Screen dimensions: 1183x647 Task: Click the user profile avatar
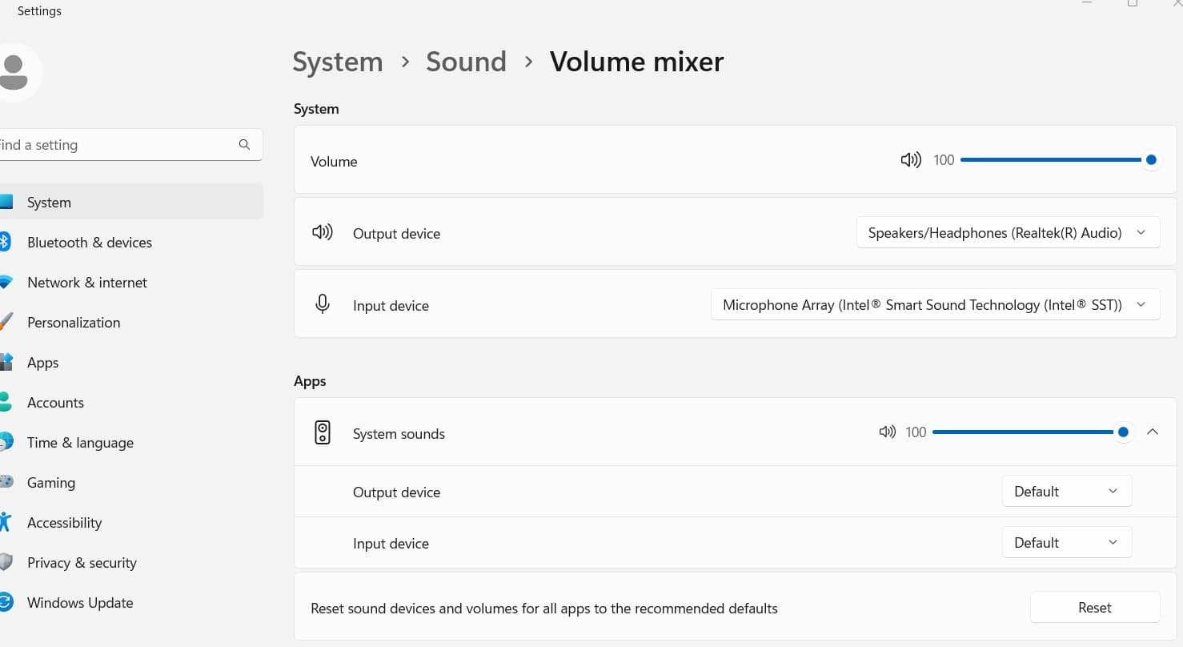[x=14, y=72]
